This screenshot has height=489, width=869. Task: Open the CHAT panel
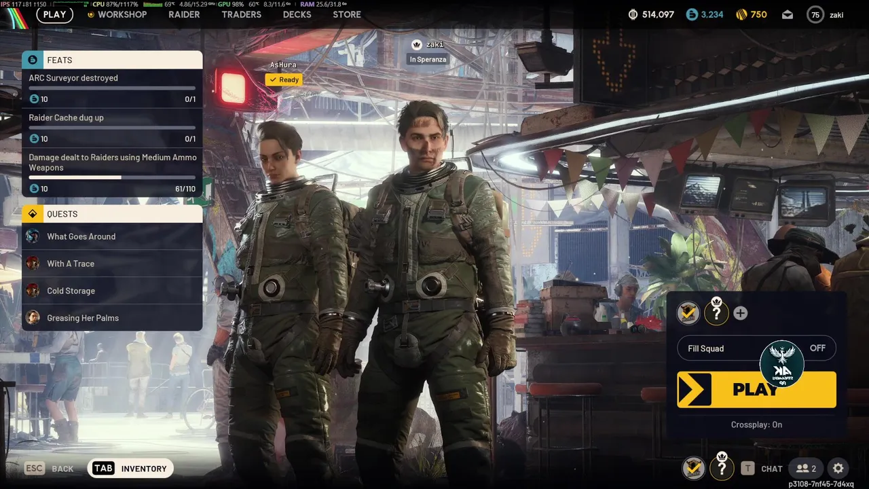[x=772, y=469]
